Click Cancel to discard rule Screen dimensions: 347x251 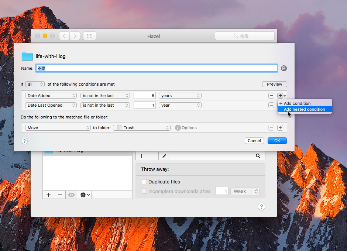coord(254,141)
